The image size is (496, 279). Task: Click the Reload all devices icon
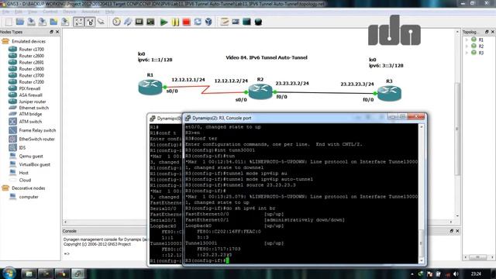[198, 22]
